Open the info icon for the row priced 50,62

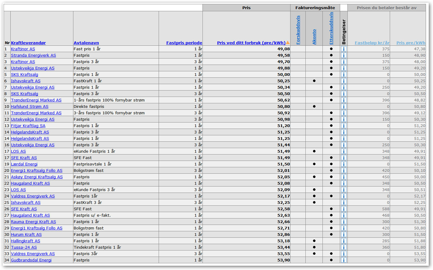pos(343,100)
